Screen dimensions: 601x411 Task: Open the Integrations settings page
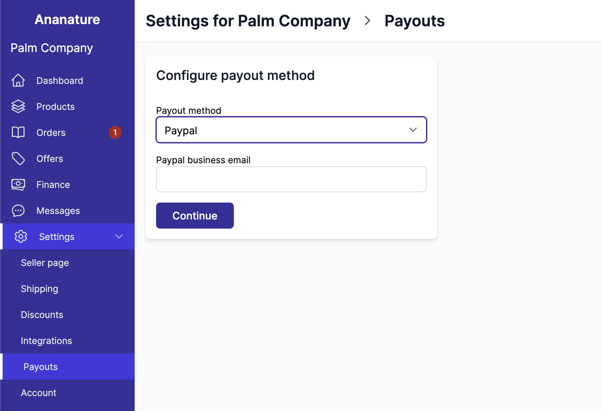tap(47, 340)
